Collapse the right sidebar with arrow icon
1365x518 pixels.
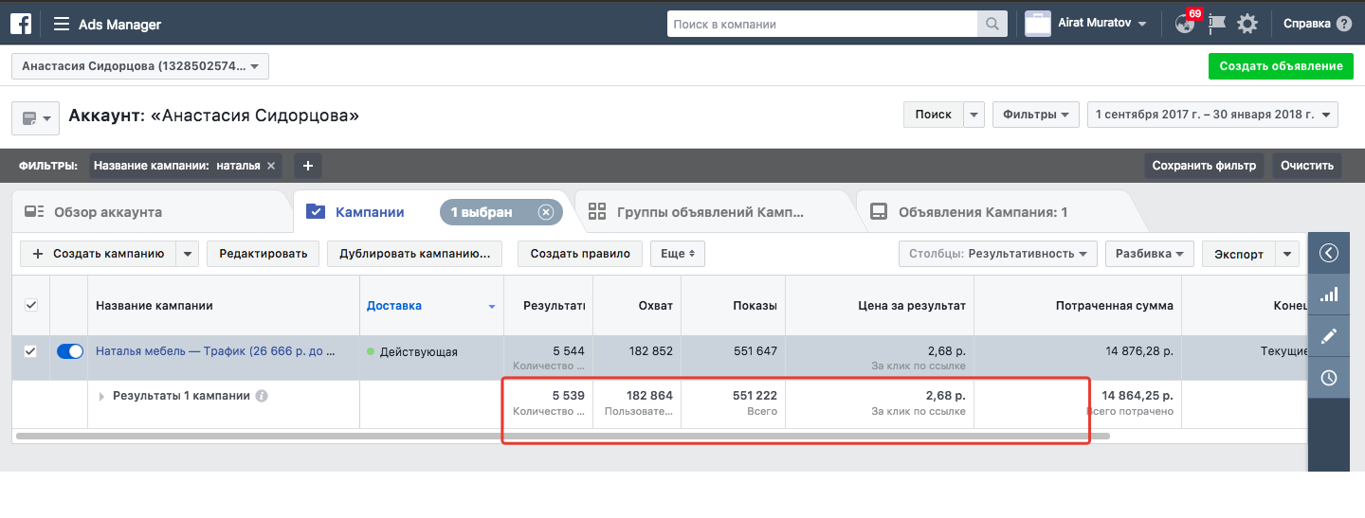tap(1329, 253)
